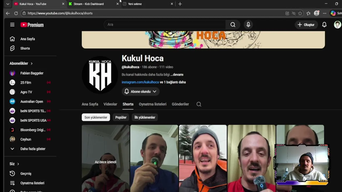Screen dimensions: 342x192
Task: Open the account avatar menu
Action: 337,25
